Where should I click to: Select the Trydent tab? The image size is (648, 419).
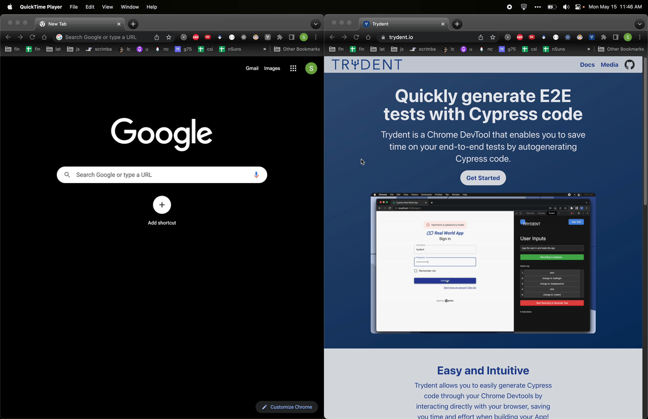pyautogui.click(x=404, y=24)
